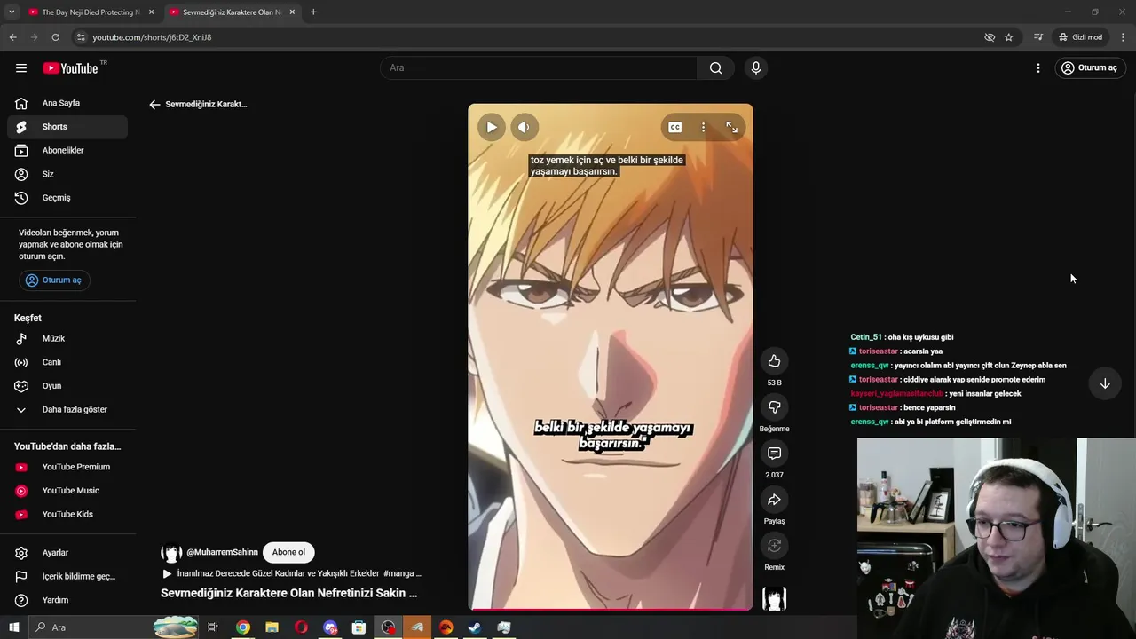Open Ayarlar settings
The width and height of the screenshot is (1136, 639).
pos(67,553)
